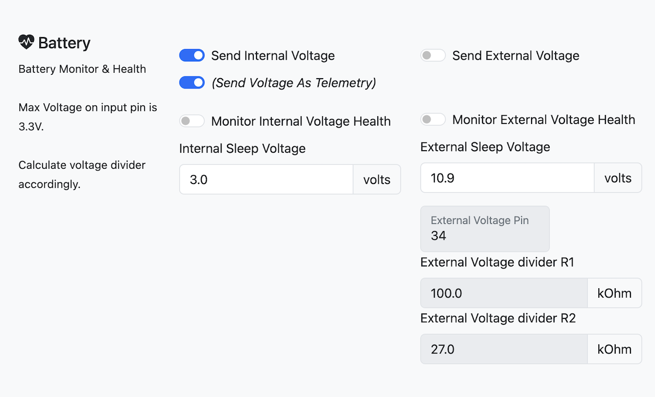Disable the Send Internal Voltage switch
This screenshot has height=397, width=655.
coord(192,55)
